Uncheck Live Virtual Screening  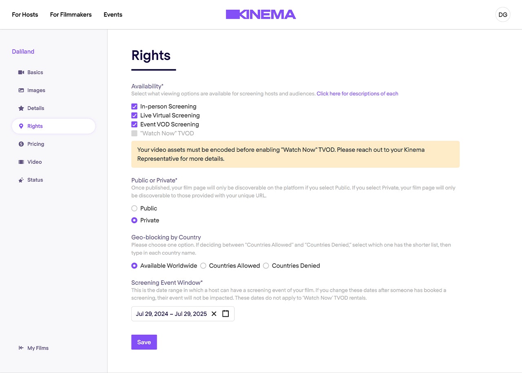[x=134, y=115]
